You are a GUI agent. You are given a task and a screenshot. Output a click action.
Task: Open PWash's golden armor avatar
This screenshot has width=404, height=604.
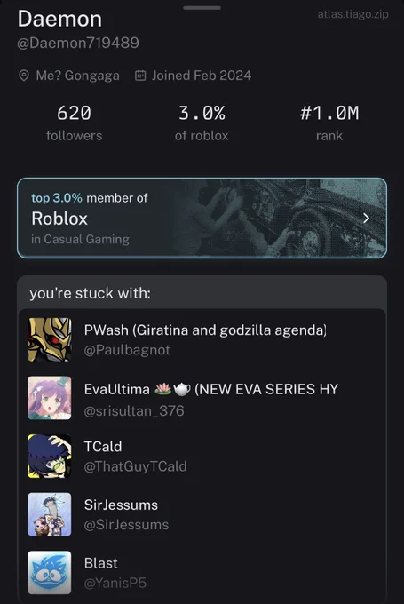point(50,339)
